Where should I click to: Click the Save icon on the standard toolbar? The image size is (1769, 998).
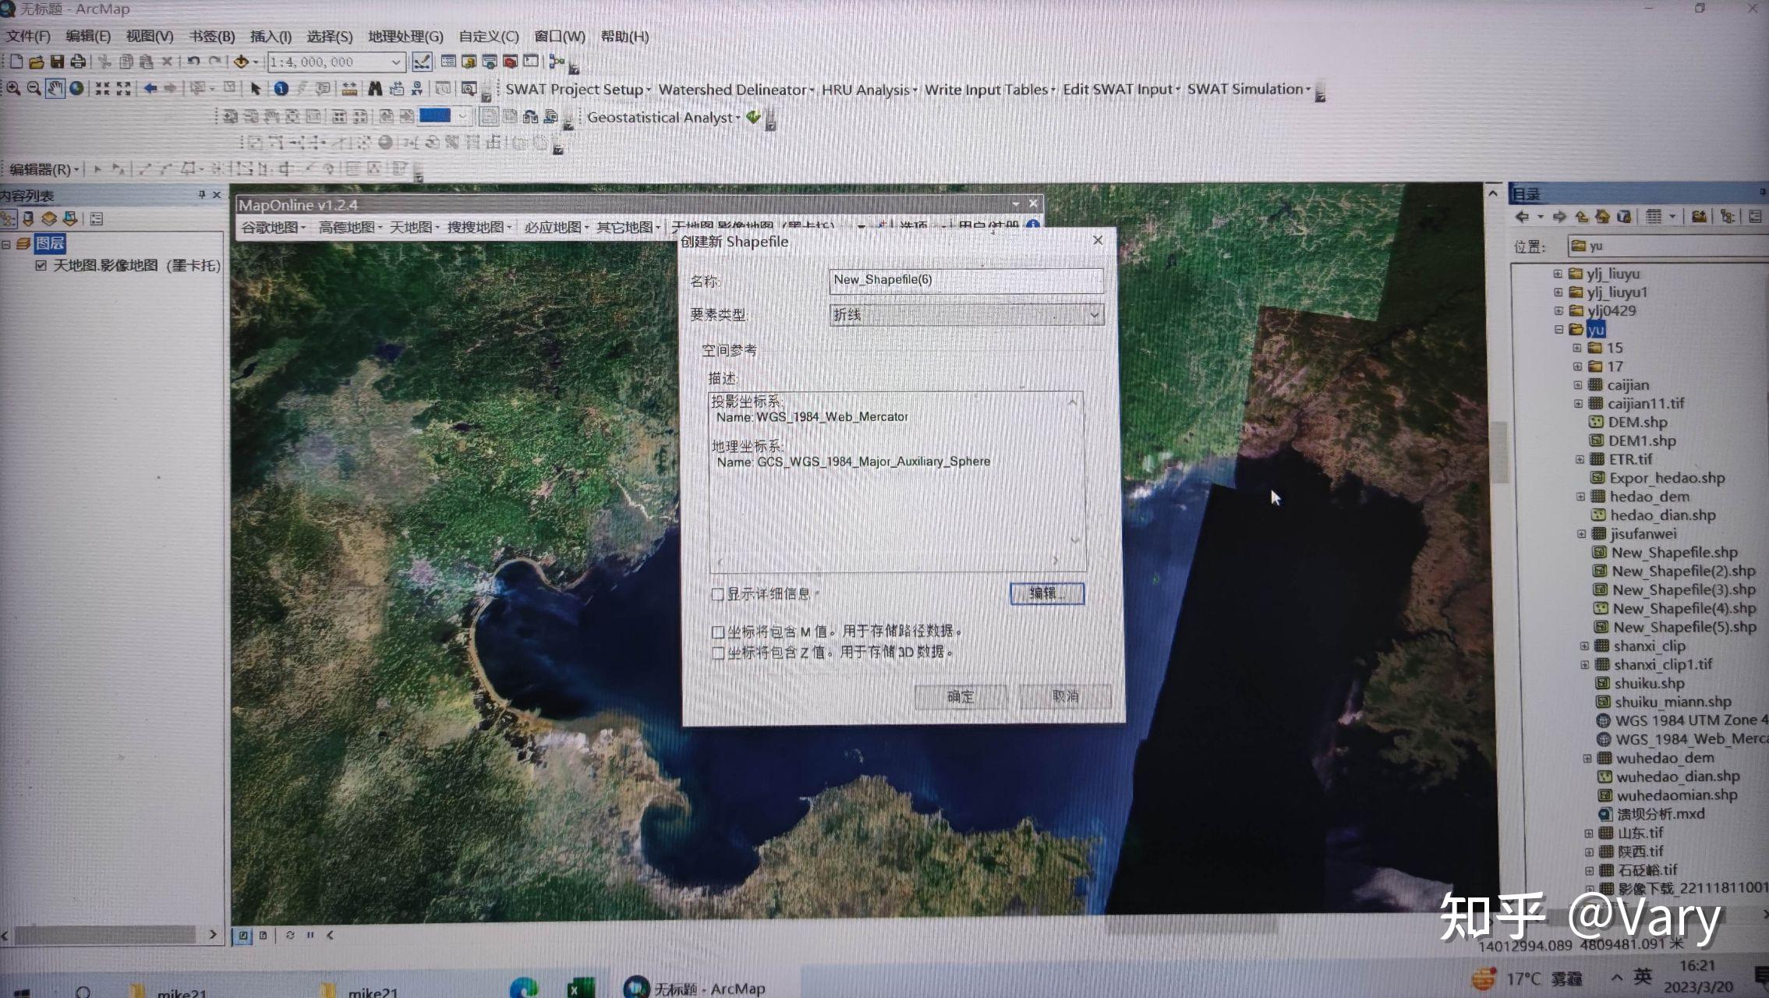pos(58,62)
